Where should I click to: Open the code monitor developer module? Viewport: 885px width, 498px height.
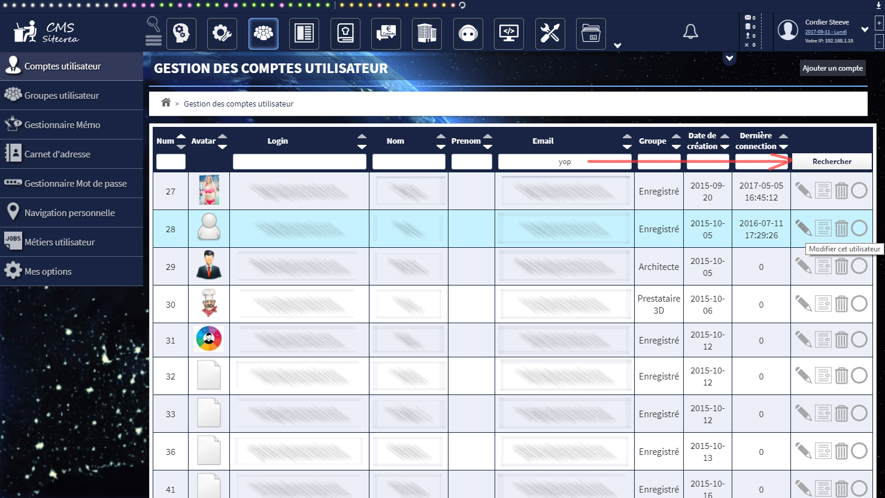pos(509,34)
